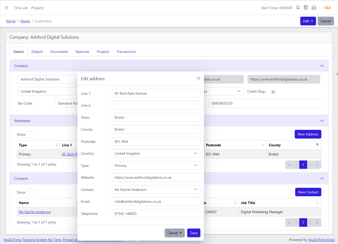338x244 pixels.
Task: Click the header Cancel button
Action: click(x=326, y=21)
